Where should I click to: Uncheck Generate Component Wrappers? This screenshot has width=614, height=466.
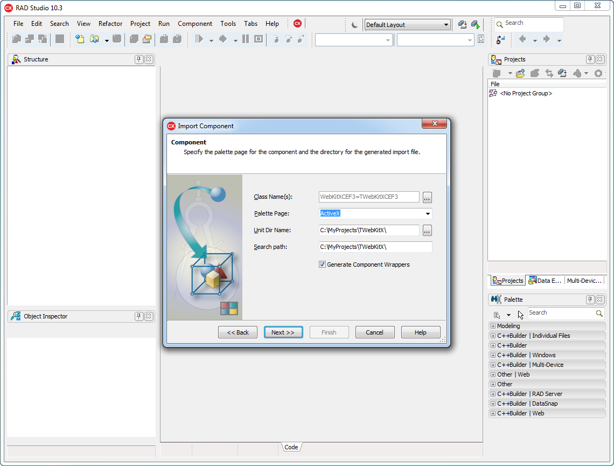322,265
